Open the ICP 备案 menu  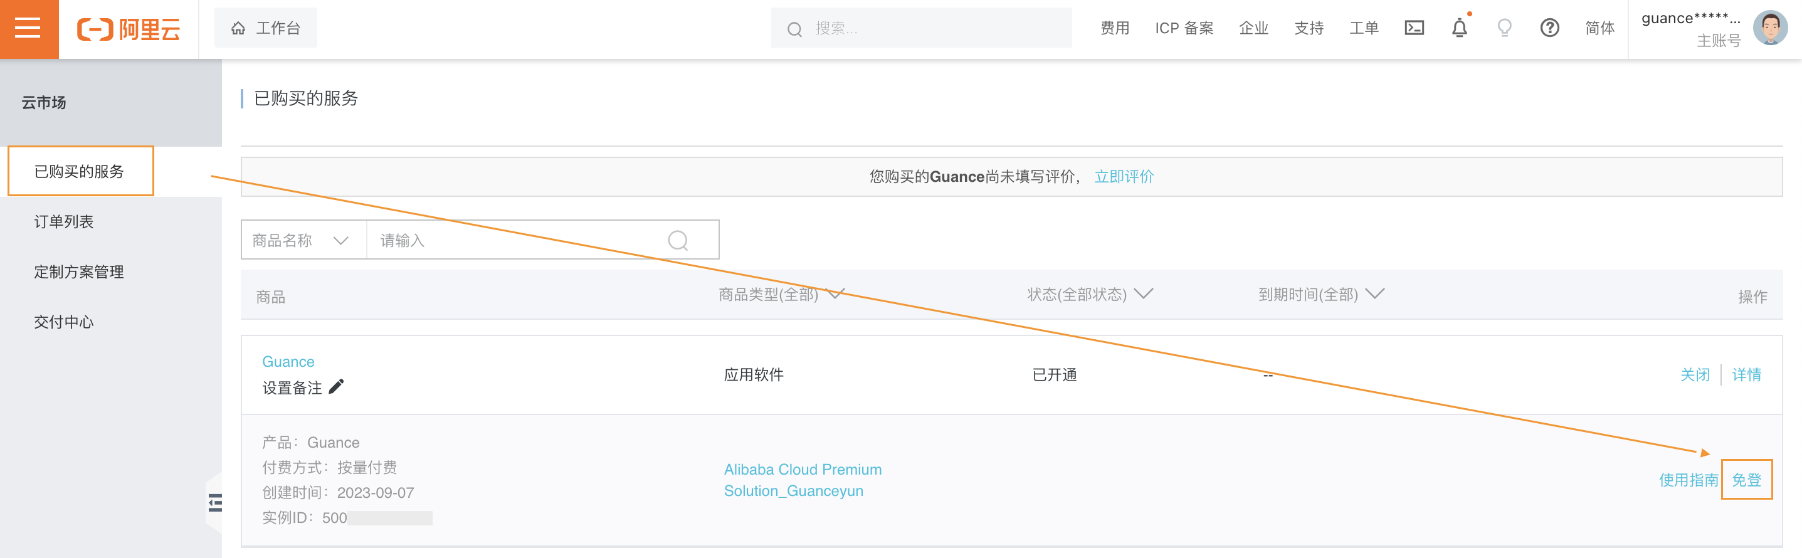pyautogui.click(x=1184, y=29)
